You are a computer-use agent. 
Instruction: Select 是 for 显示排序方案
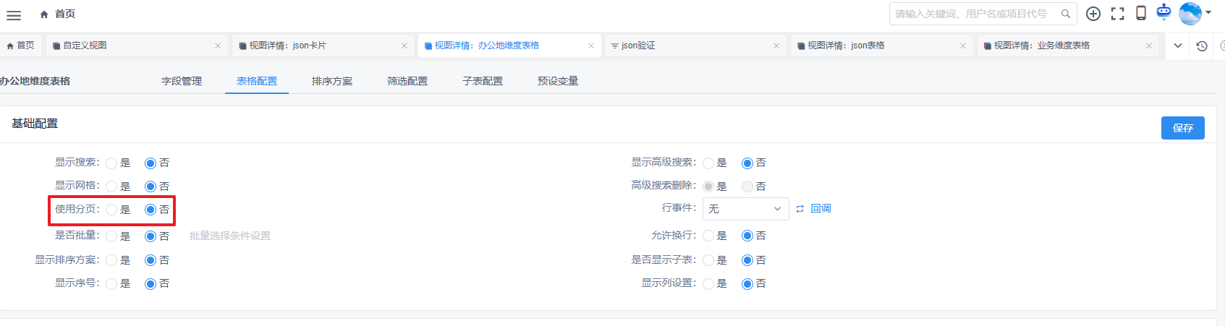[111, 260]
